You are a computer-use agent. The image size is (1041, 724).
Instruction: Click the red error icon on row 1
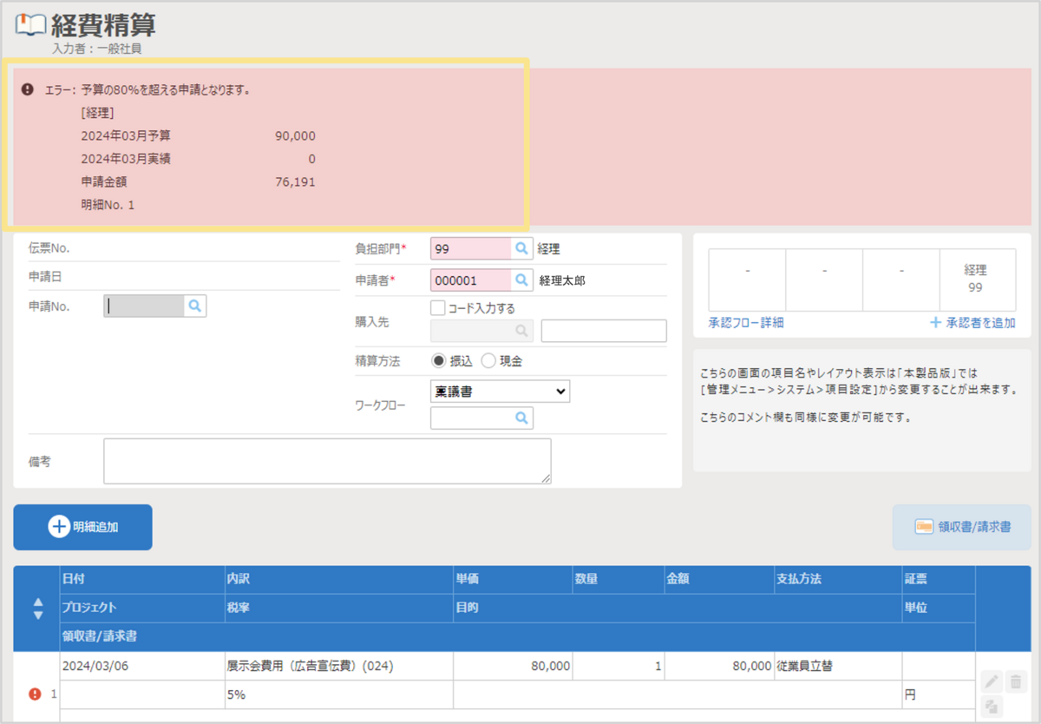click(x=35, y=694)
